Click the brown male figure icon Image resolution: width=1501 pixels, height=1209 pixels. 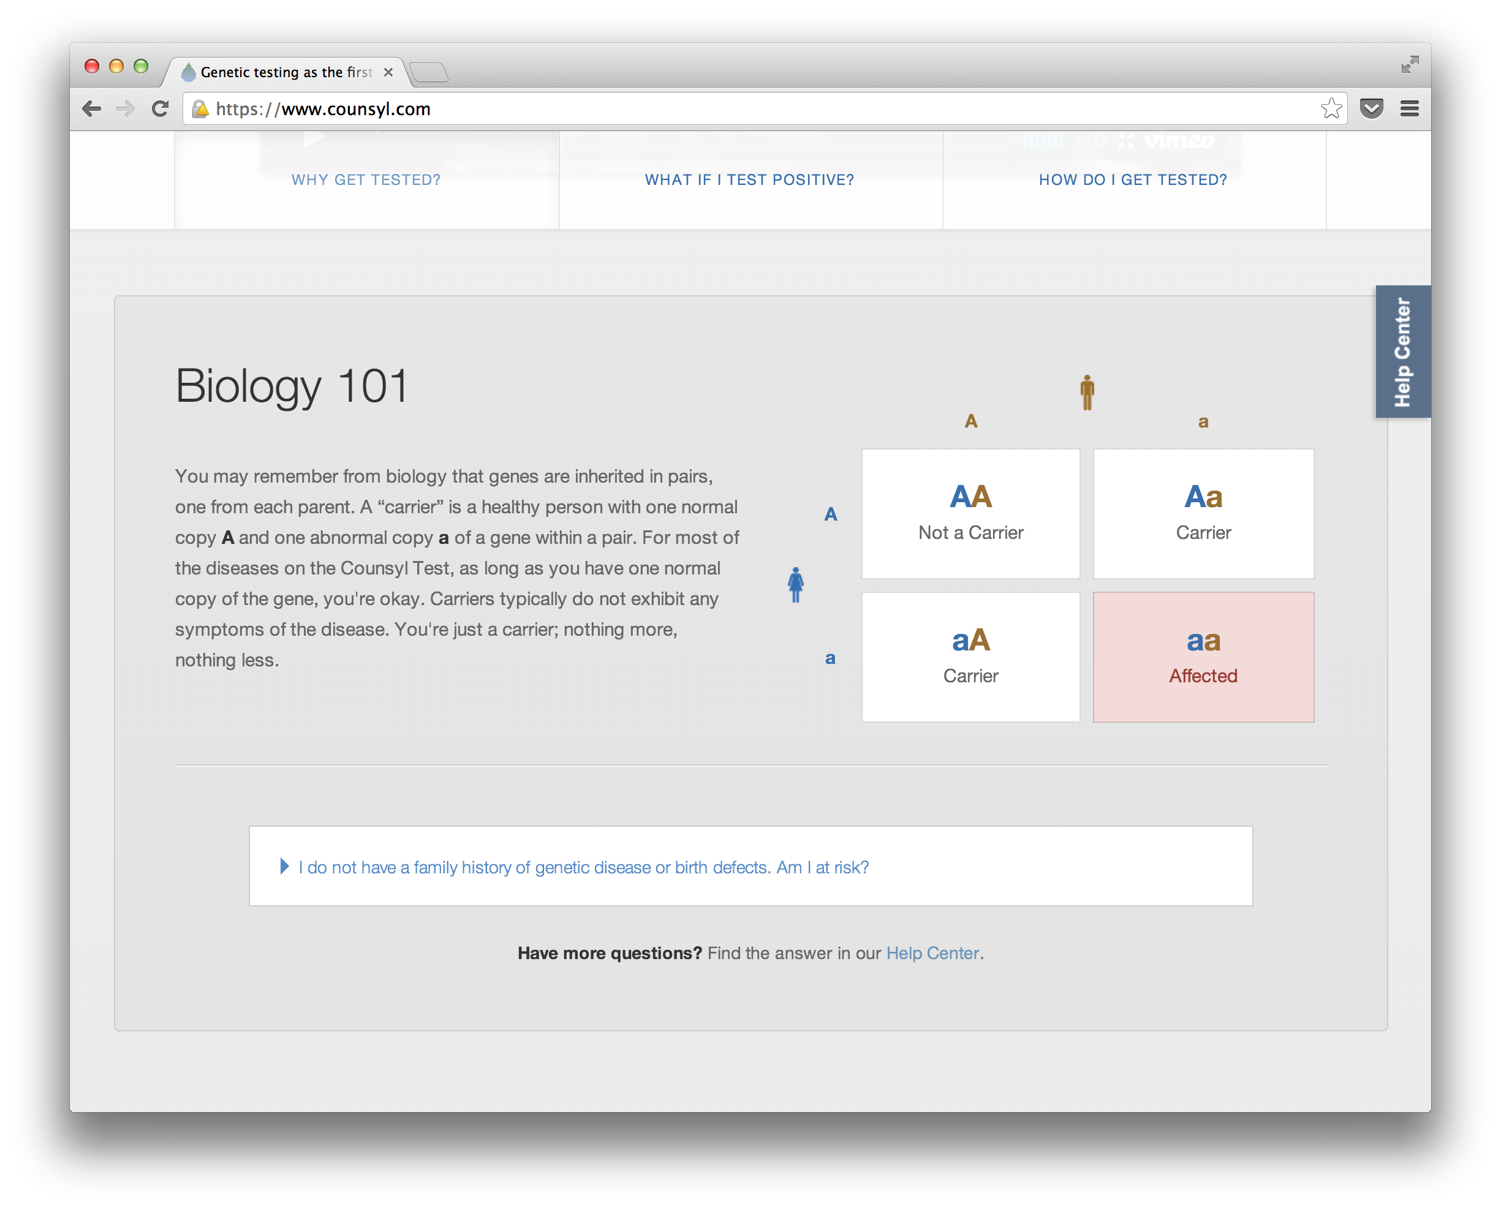(1087, 393)
